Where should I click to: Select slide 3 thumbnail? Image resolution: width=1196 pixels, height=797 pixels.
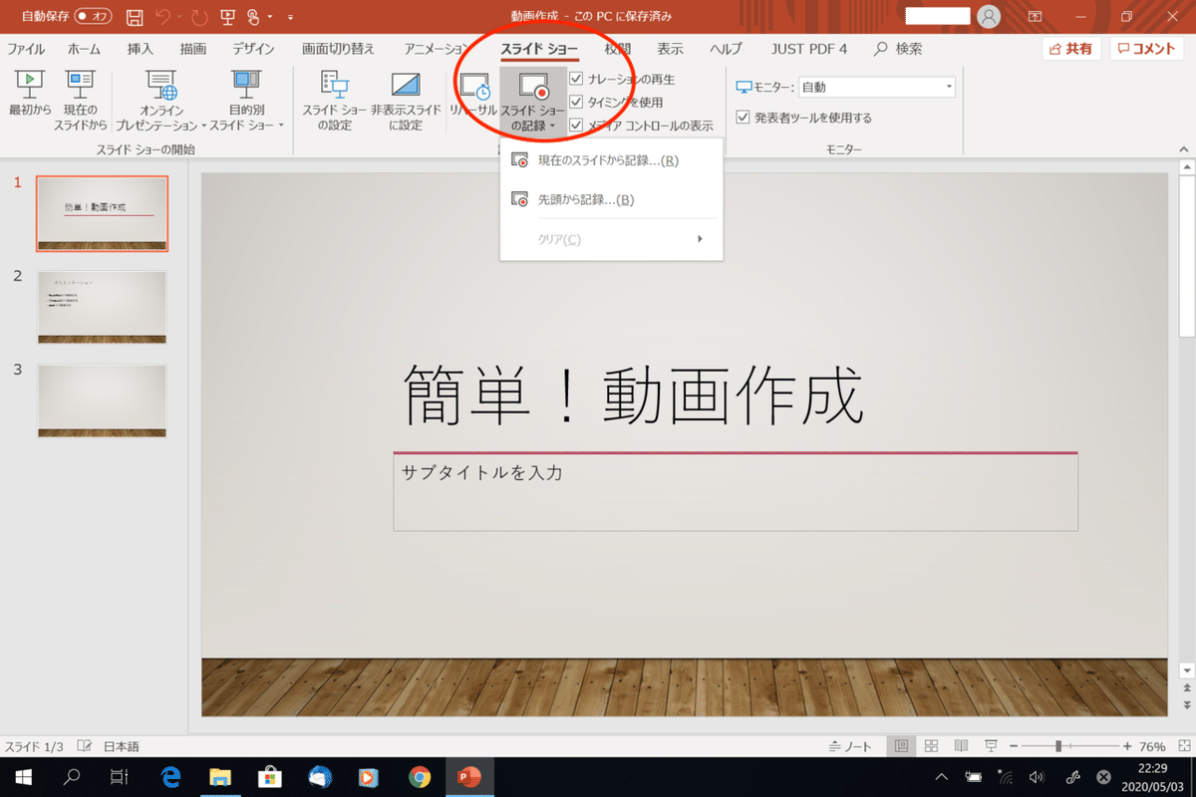coord(103,400)
